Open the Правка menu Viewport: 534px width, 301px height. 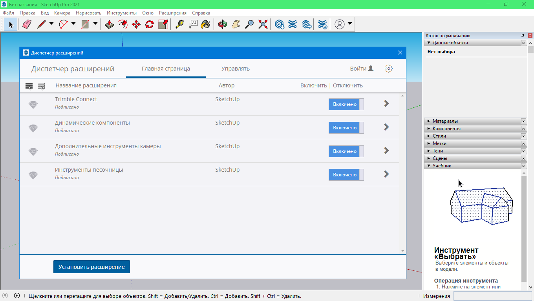click(27, 13)
